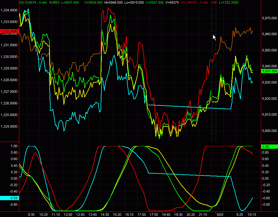
Task: Select the EUREX exchange label
Action: (55, 2)
